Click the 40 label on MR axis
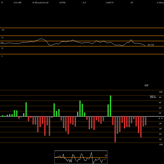 pyautogui.click(x=160, y=108)
